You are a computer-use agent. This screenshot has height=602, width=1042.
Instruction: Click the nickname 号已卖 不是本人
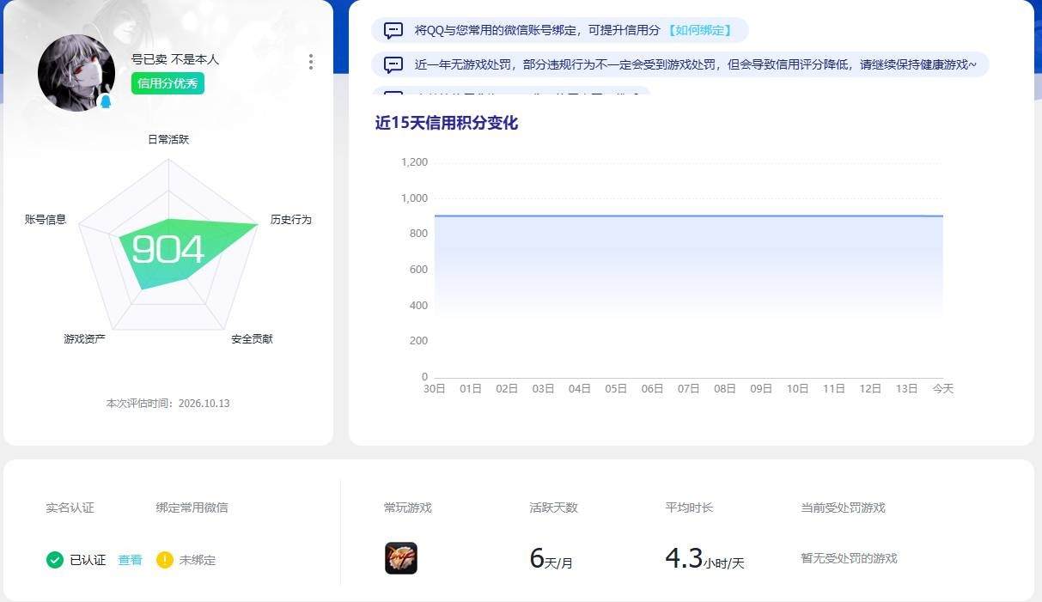[175, 60]
